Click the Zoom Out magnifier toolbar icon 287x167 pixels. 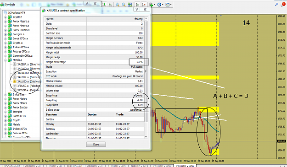click(124, 5)
